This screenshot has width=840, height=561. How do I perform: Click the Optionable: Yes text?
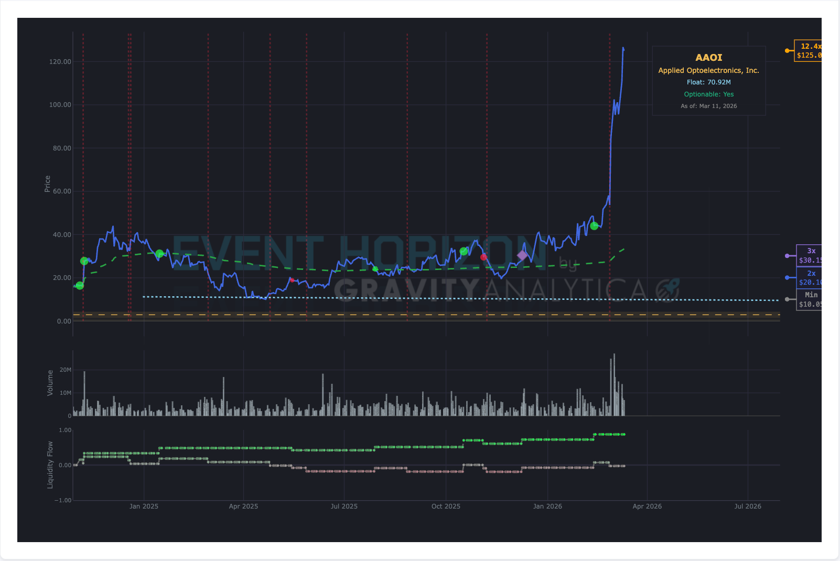click(x=709, y=94)
